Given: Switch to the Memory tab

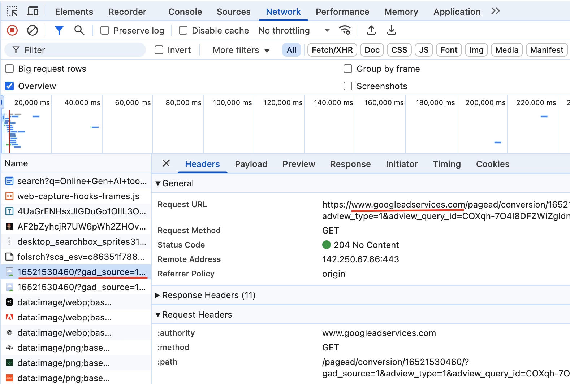Looking at the screenshot, I should pyautogui.click(x=401, y=12).
